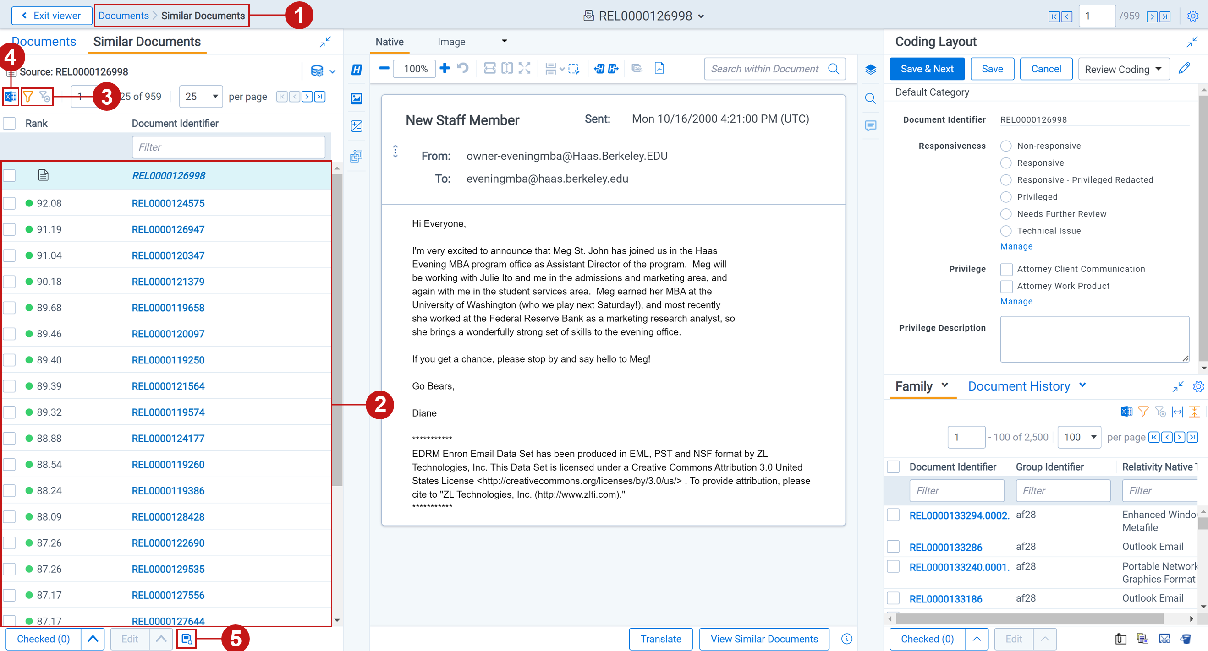Click the fit width icon
The width and height of the screenshot is (1208, 651).
489,68
